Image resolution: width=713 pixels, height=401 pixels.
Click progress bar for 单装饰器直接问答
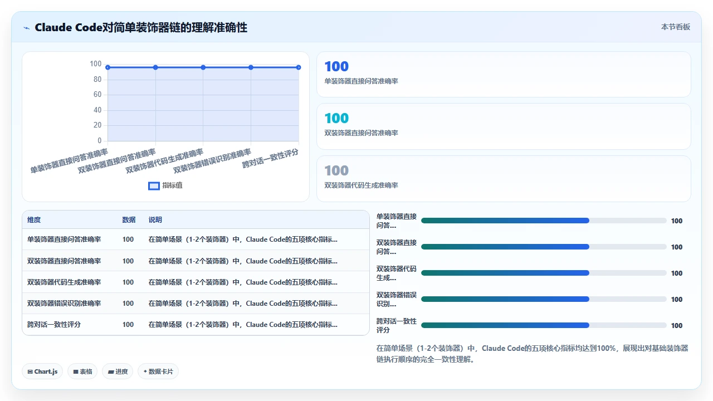point(544,221)
